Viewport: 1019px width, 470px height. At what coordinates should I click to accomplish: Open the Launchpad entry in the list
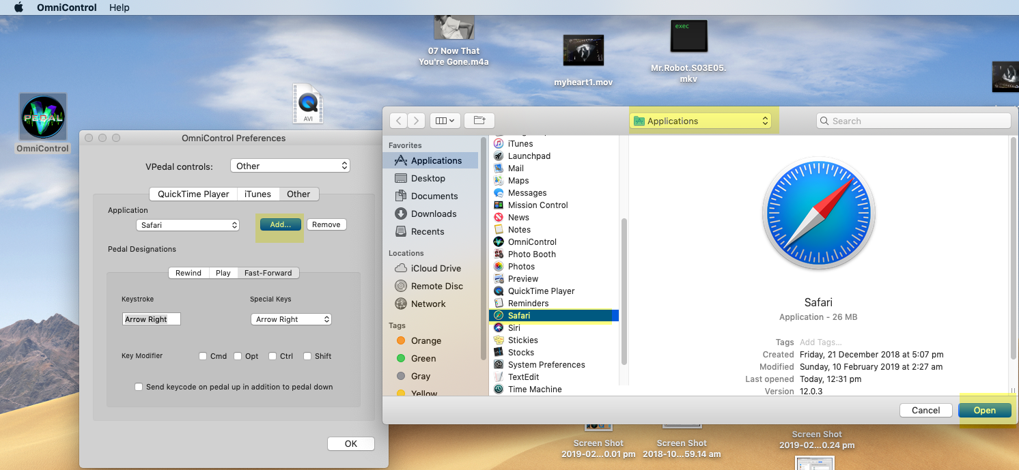(529, 156)
